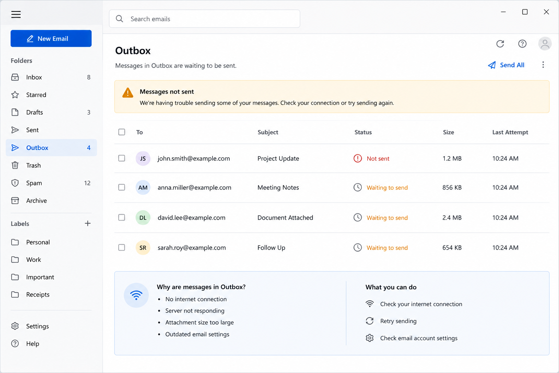Open the Inbox folder
Viewport: 559px width, 373px height.
coord(51,77)
